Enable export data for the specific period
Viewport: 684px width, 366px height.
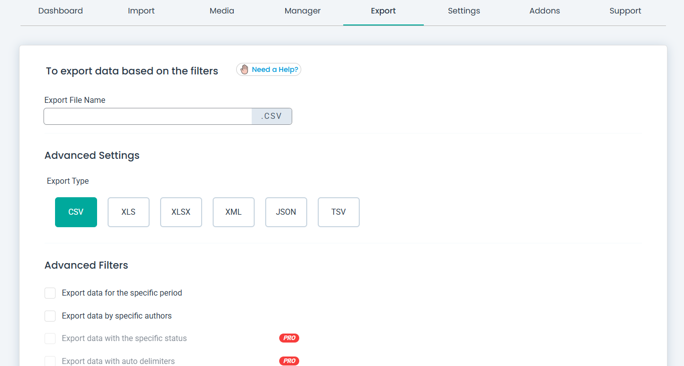(x=50, y=293)
